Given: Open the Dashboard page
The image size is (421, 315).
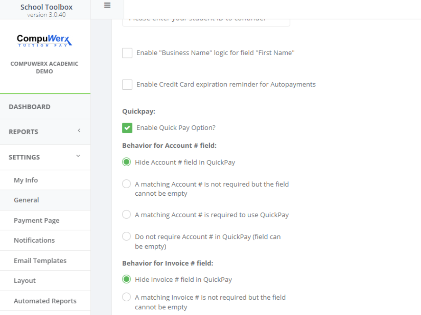Looking at the screenshot, I should tap(30, 107).
